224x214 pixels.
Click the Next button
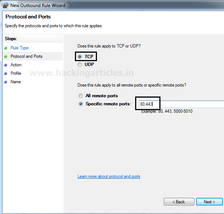(209, 202)
